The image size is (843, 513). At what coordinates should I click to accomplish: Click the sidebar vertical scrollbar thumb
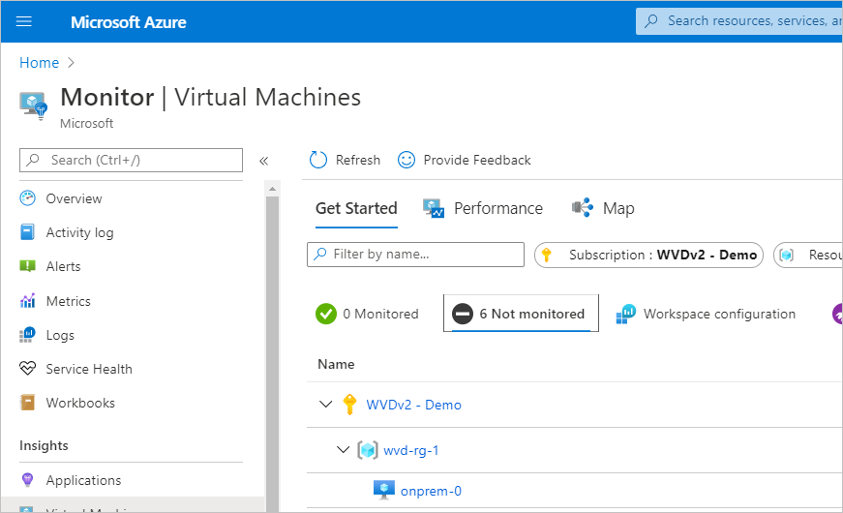click(x=272, y=352)
